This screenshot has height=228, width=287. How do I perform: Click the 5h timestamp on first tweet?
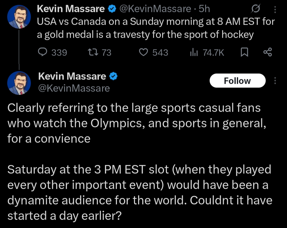click(x=204, y=9)
